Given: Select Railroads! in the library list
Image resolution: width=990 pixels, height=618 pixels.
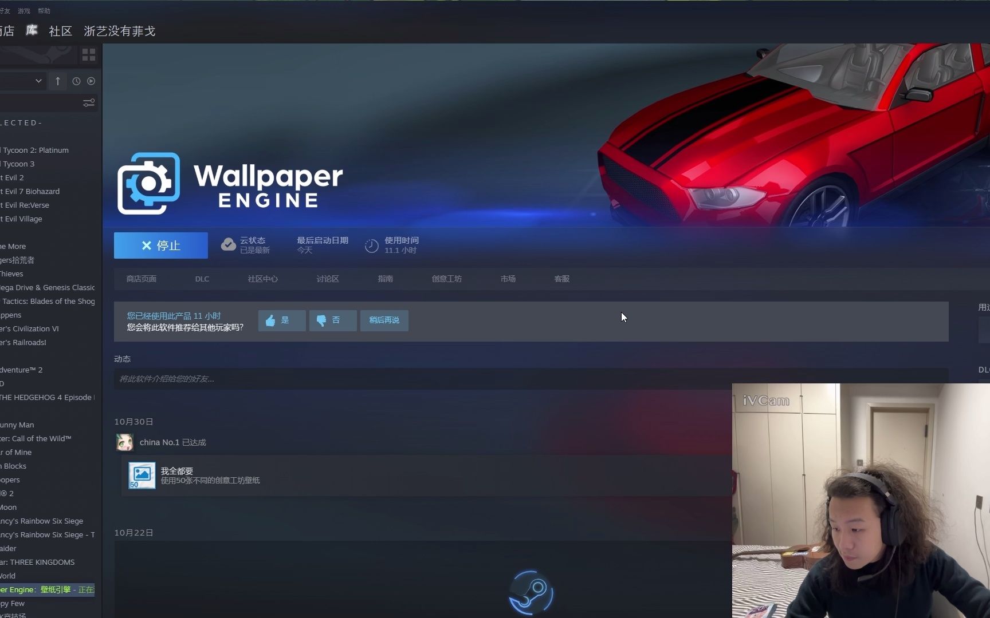Looking at the screenshot, I should pos(48,342).
